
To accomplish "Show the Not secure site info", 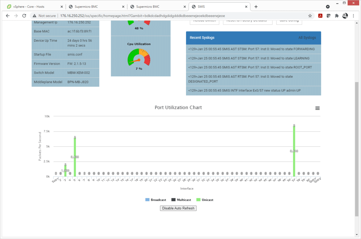I will [x=44, y=16].
